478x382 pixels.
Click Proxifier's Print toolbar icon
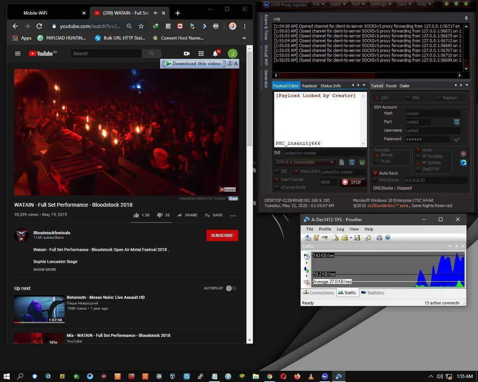pyautogui.click(x=379, y=238)
